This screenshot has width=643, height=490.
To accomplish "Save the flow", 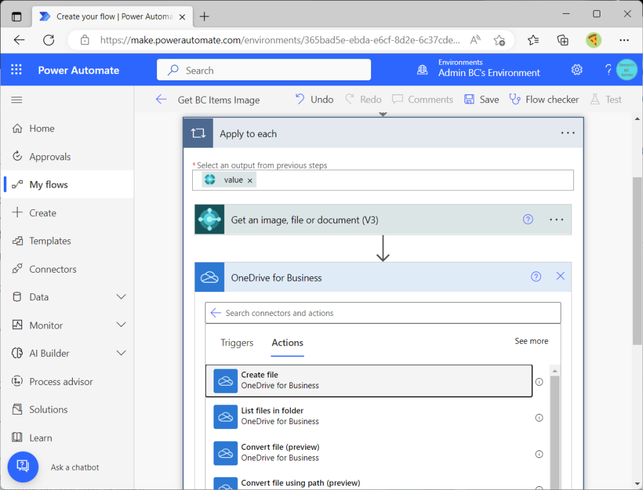I will pyautogui.click(x=482, y=99).
